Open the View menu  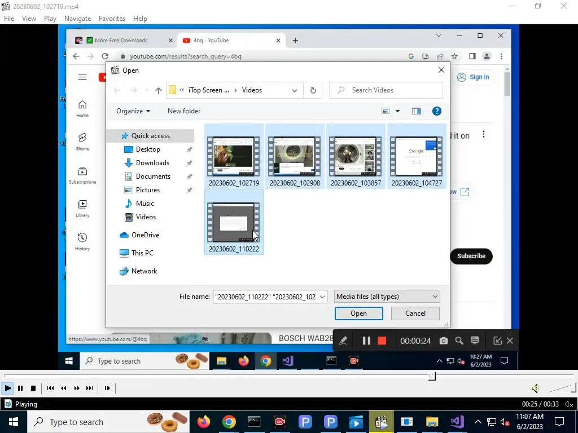(x=29, y=19)
